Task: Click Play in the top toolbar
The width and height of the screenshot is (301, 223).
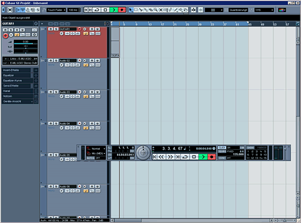Action: pos(114,10)
